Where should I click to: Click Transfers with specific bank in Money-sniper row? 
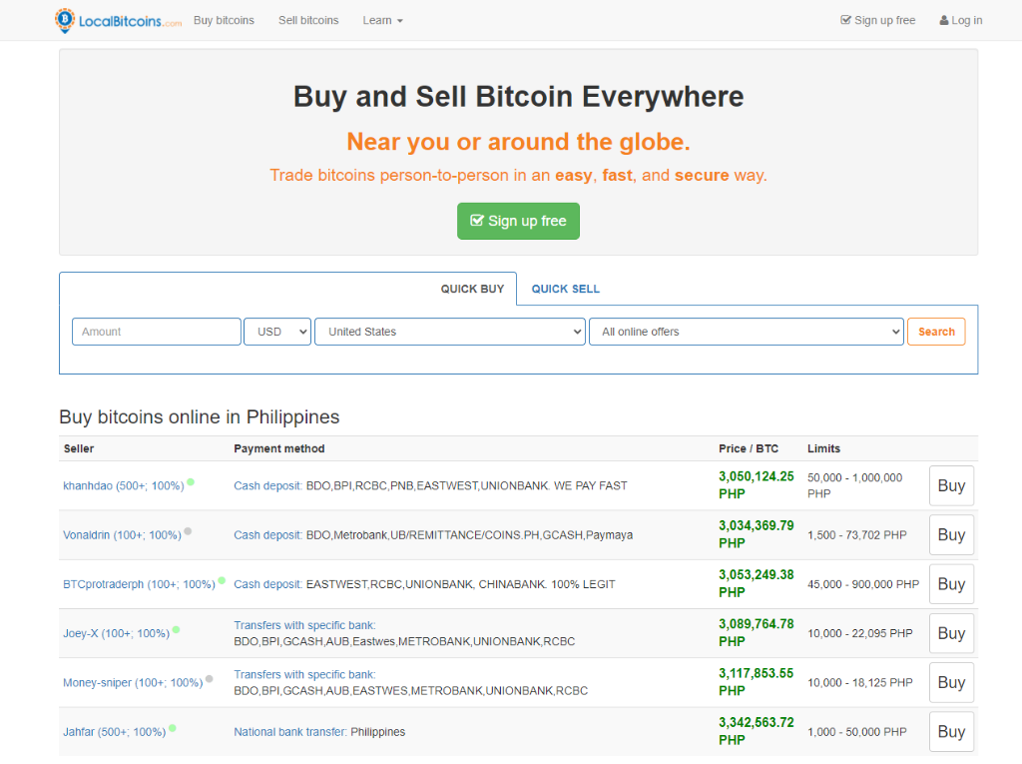(x=304, y=674)
